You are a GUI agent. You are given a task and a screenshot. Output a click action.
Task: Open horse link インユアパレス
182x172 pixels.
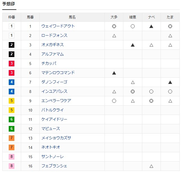pos(54,91)
